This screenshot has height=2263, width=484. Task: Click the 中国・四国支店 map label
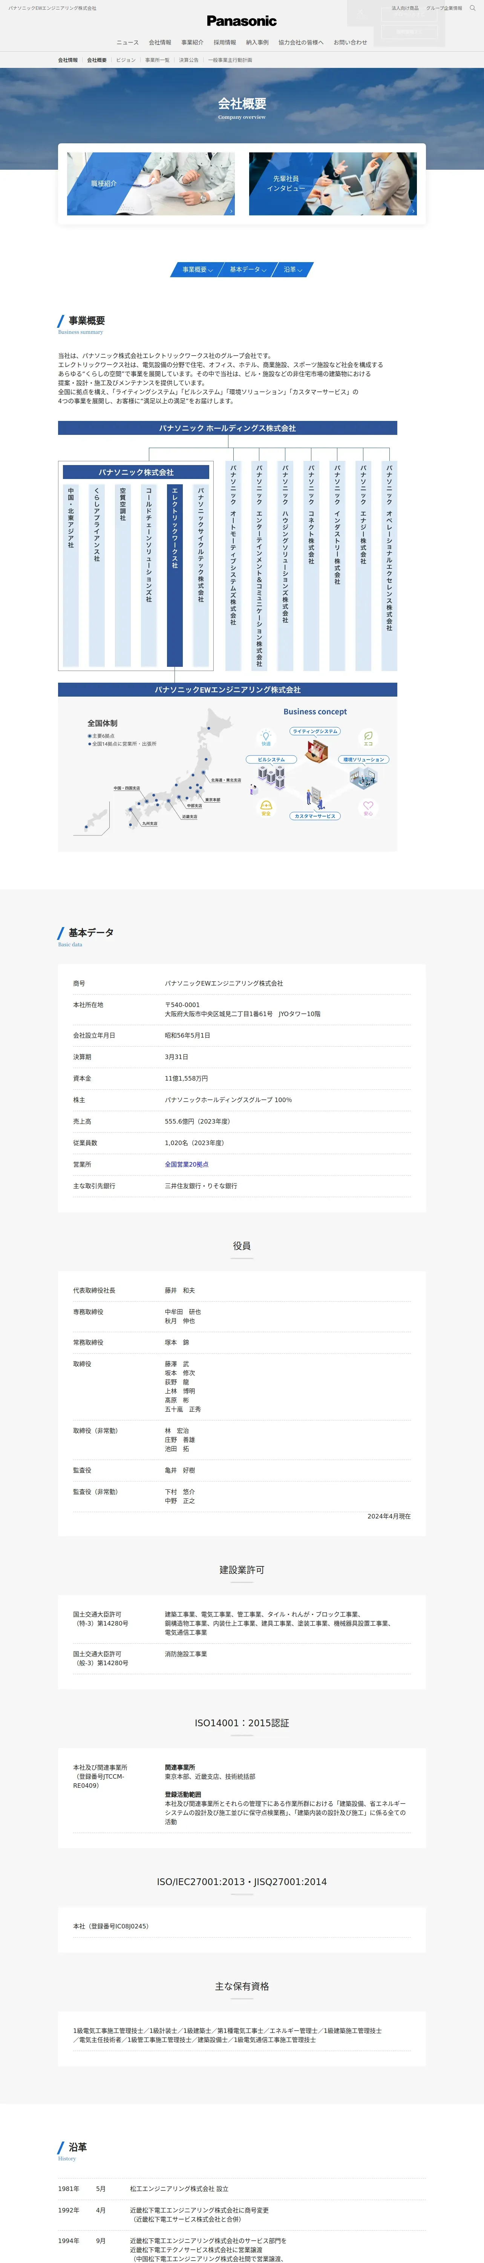(x=127, y=788)
